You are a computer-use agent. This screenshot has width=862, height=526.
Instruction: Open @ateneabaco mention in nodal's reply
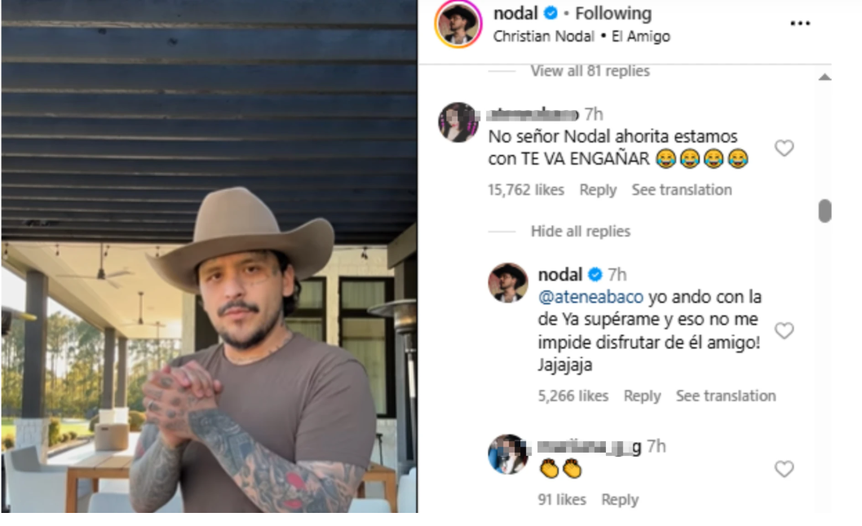[590, 298]
